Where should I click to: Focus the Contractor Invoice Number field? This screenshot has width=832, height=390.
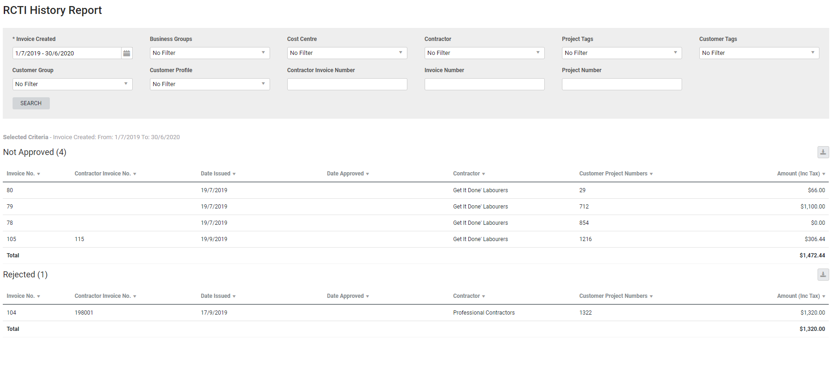[x=347, y=84]
